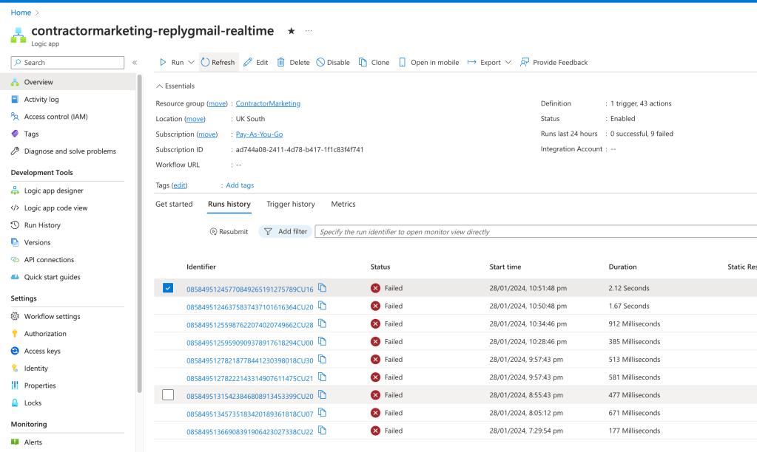Screen dimensions: 757x452
Task: Select the Runs history tab
Action: 229,205
